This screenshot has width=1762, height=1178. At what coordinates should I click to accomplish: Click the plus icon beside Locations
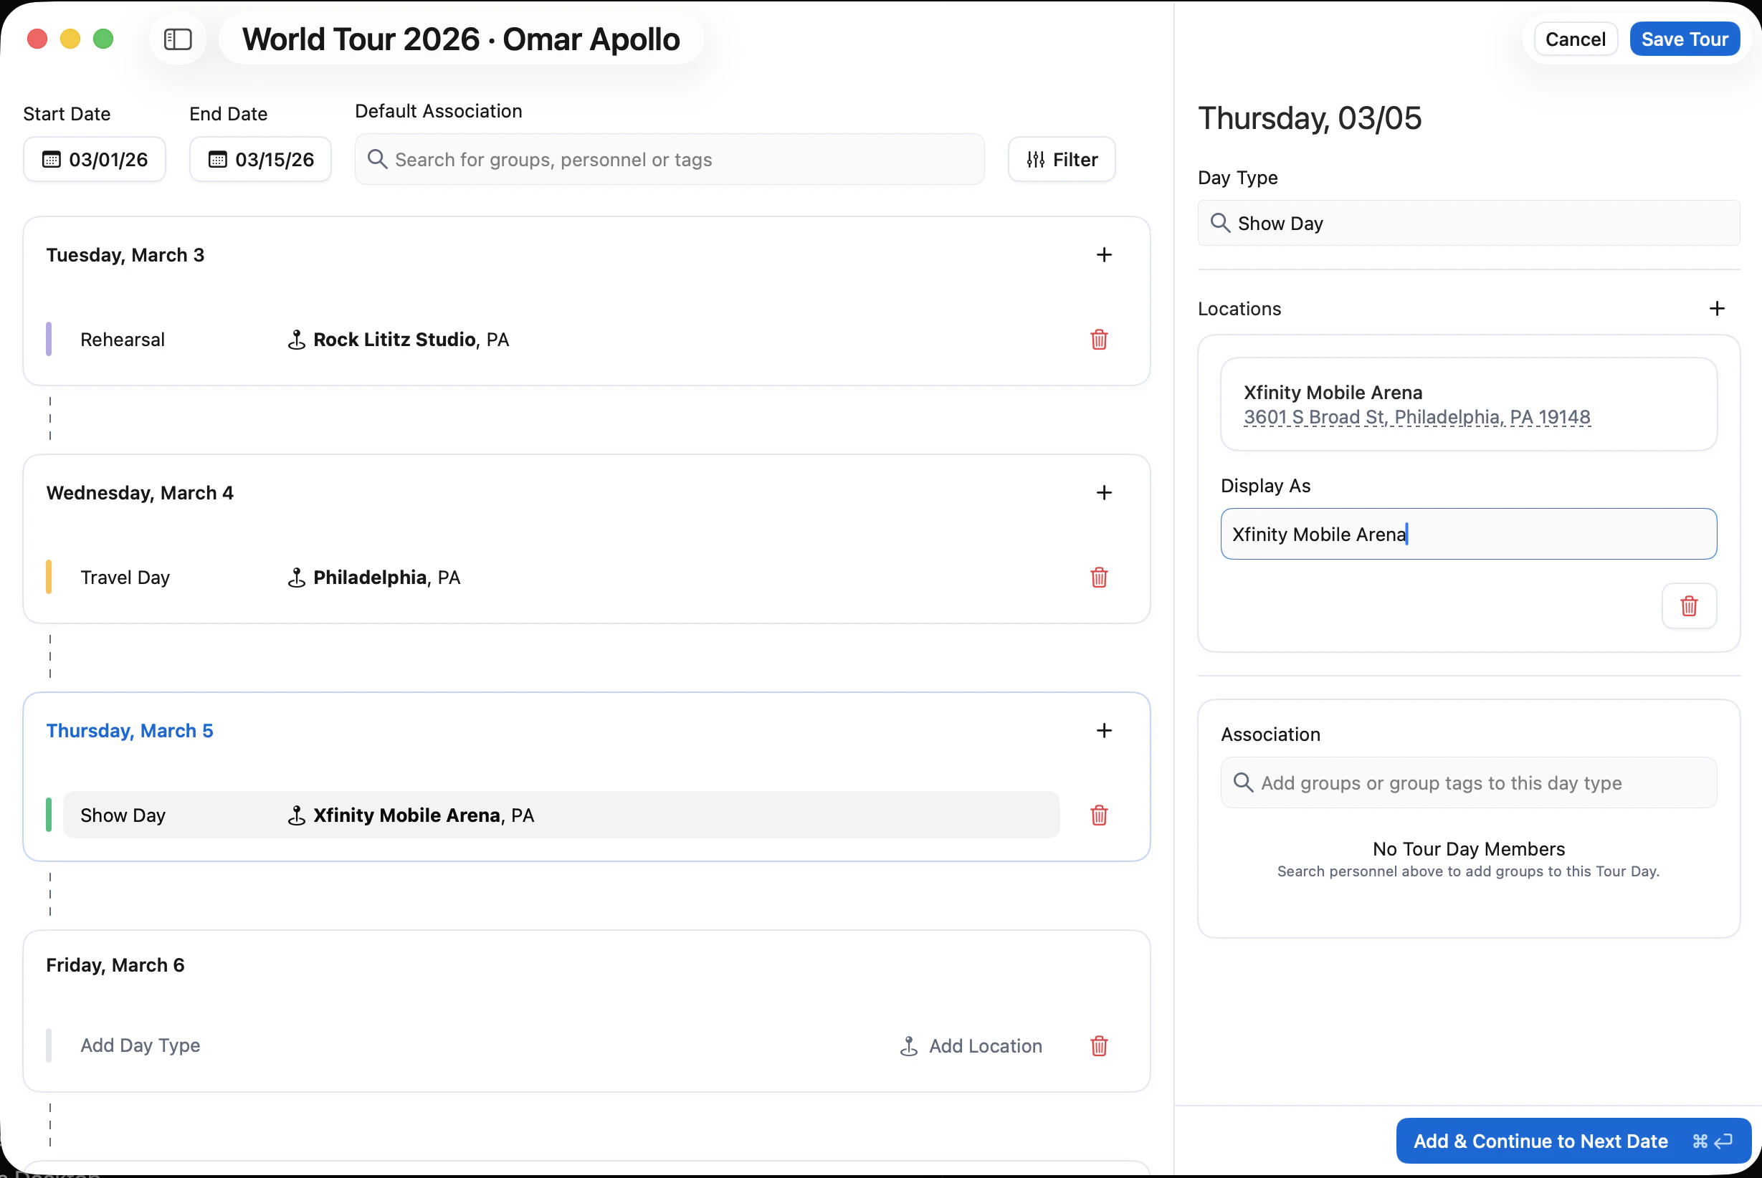pyautogui.click(x=1716, y=309)
